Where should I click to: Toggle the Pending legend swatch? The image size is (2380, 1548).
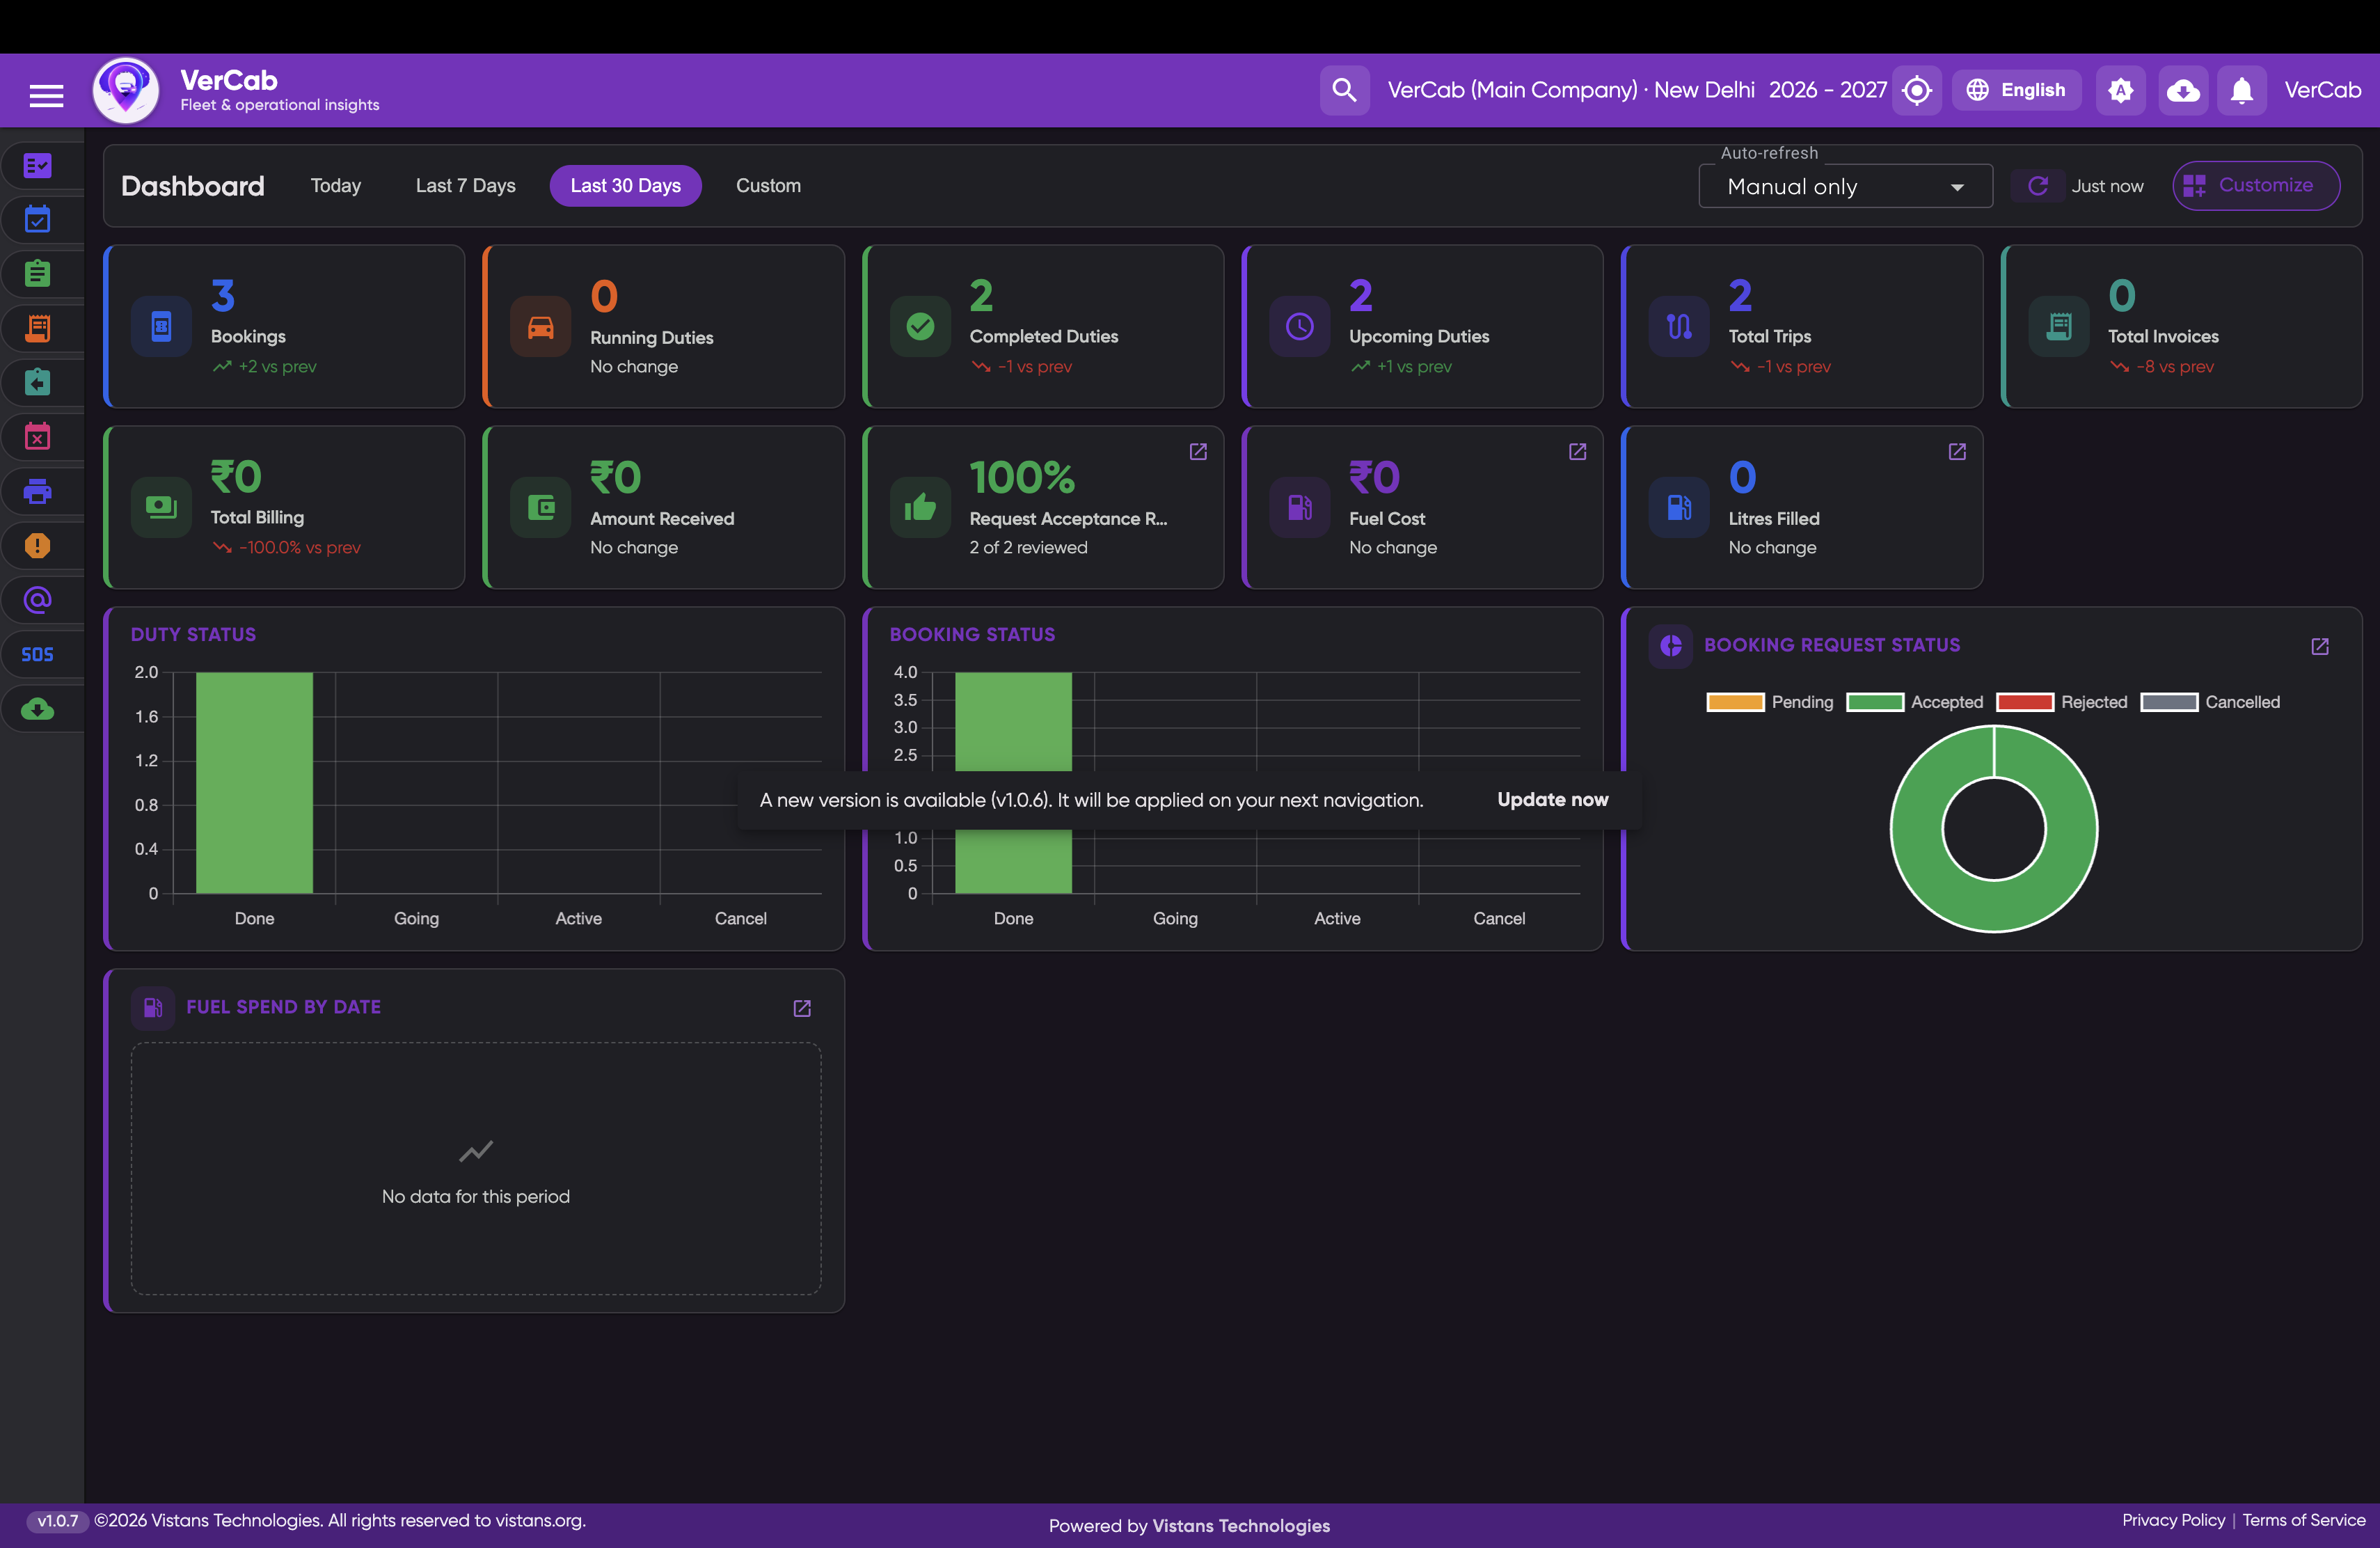(1735, 702)
